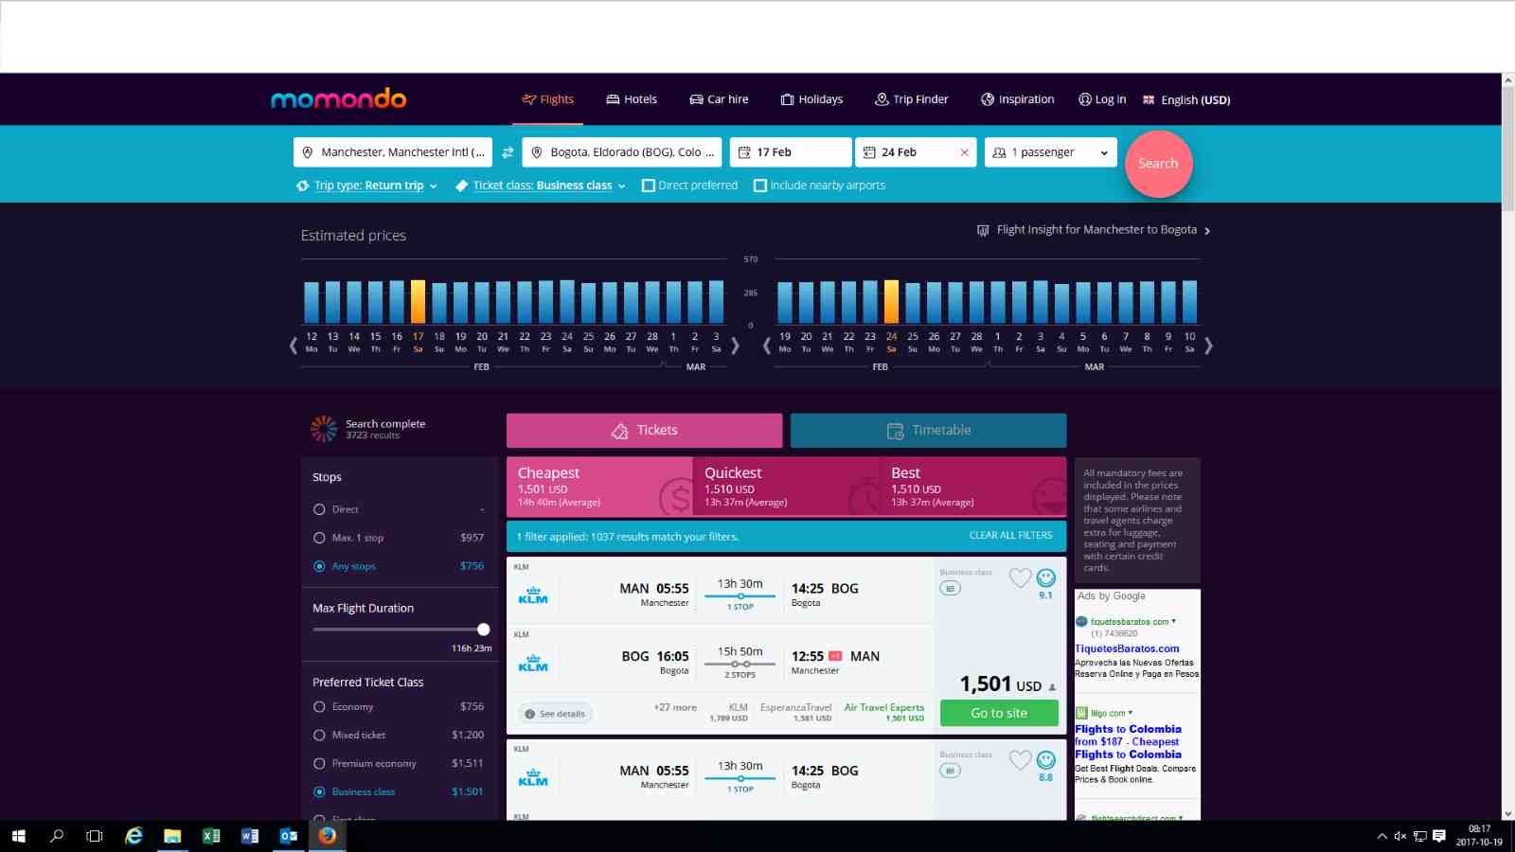Show hidden system tray icons
The height and width of the screenshot is (852, 1515).
pyautogui.click(x=1381, y=836)
